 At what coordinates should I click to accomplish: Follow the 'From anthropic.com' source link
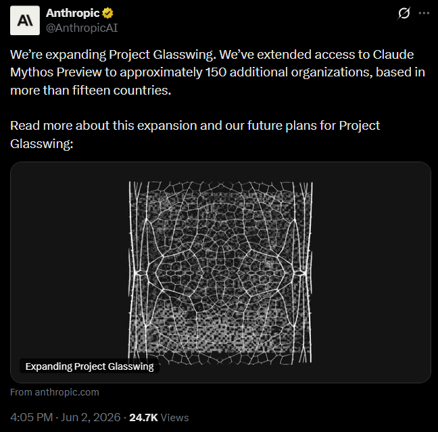(55, 392)
